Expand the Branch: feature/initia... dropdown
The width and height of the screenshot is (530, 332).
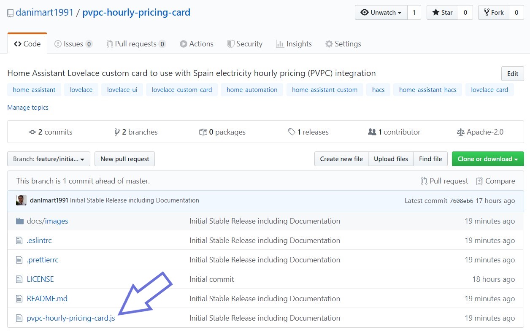click(x=49, y=159)
